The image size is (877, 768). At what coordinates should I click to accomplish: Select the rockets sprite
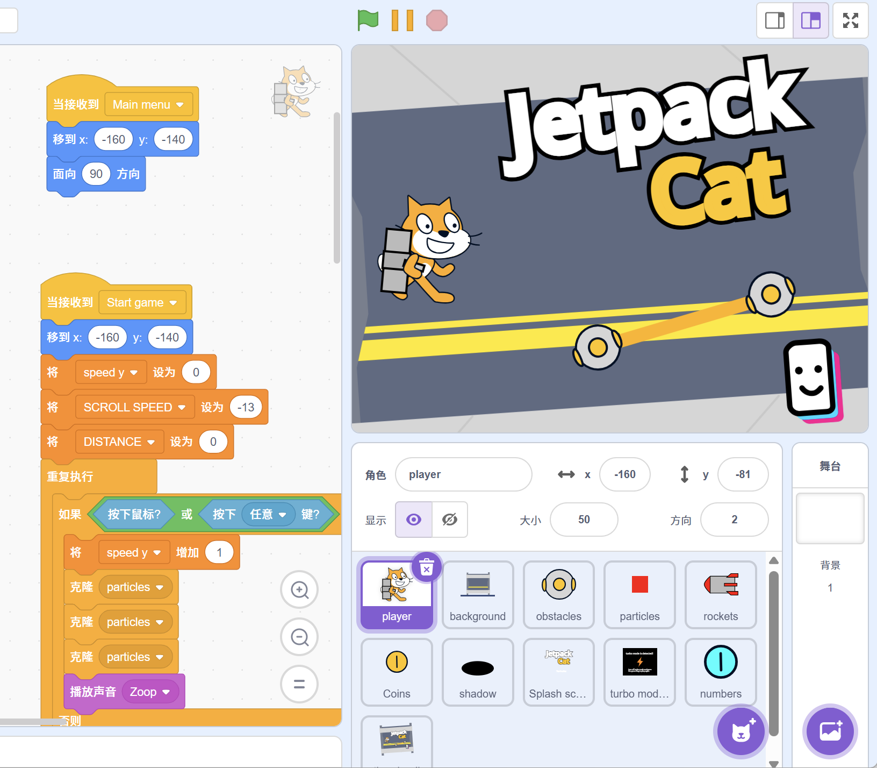point(720,594)
